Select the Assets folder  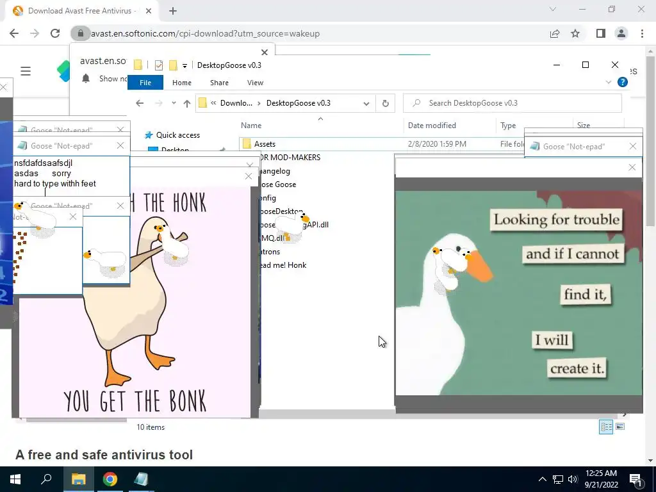pos(265,144)
